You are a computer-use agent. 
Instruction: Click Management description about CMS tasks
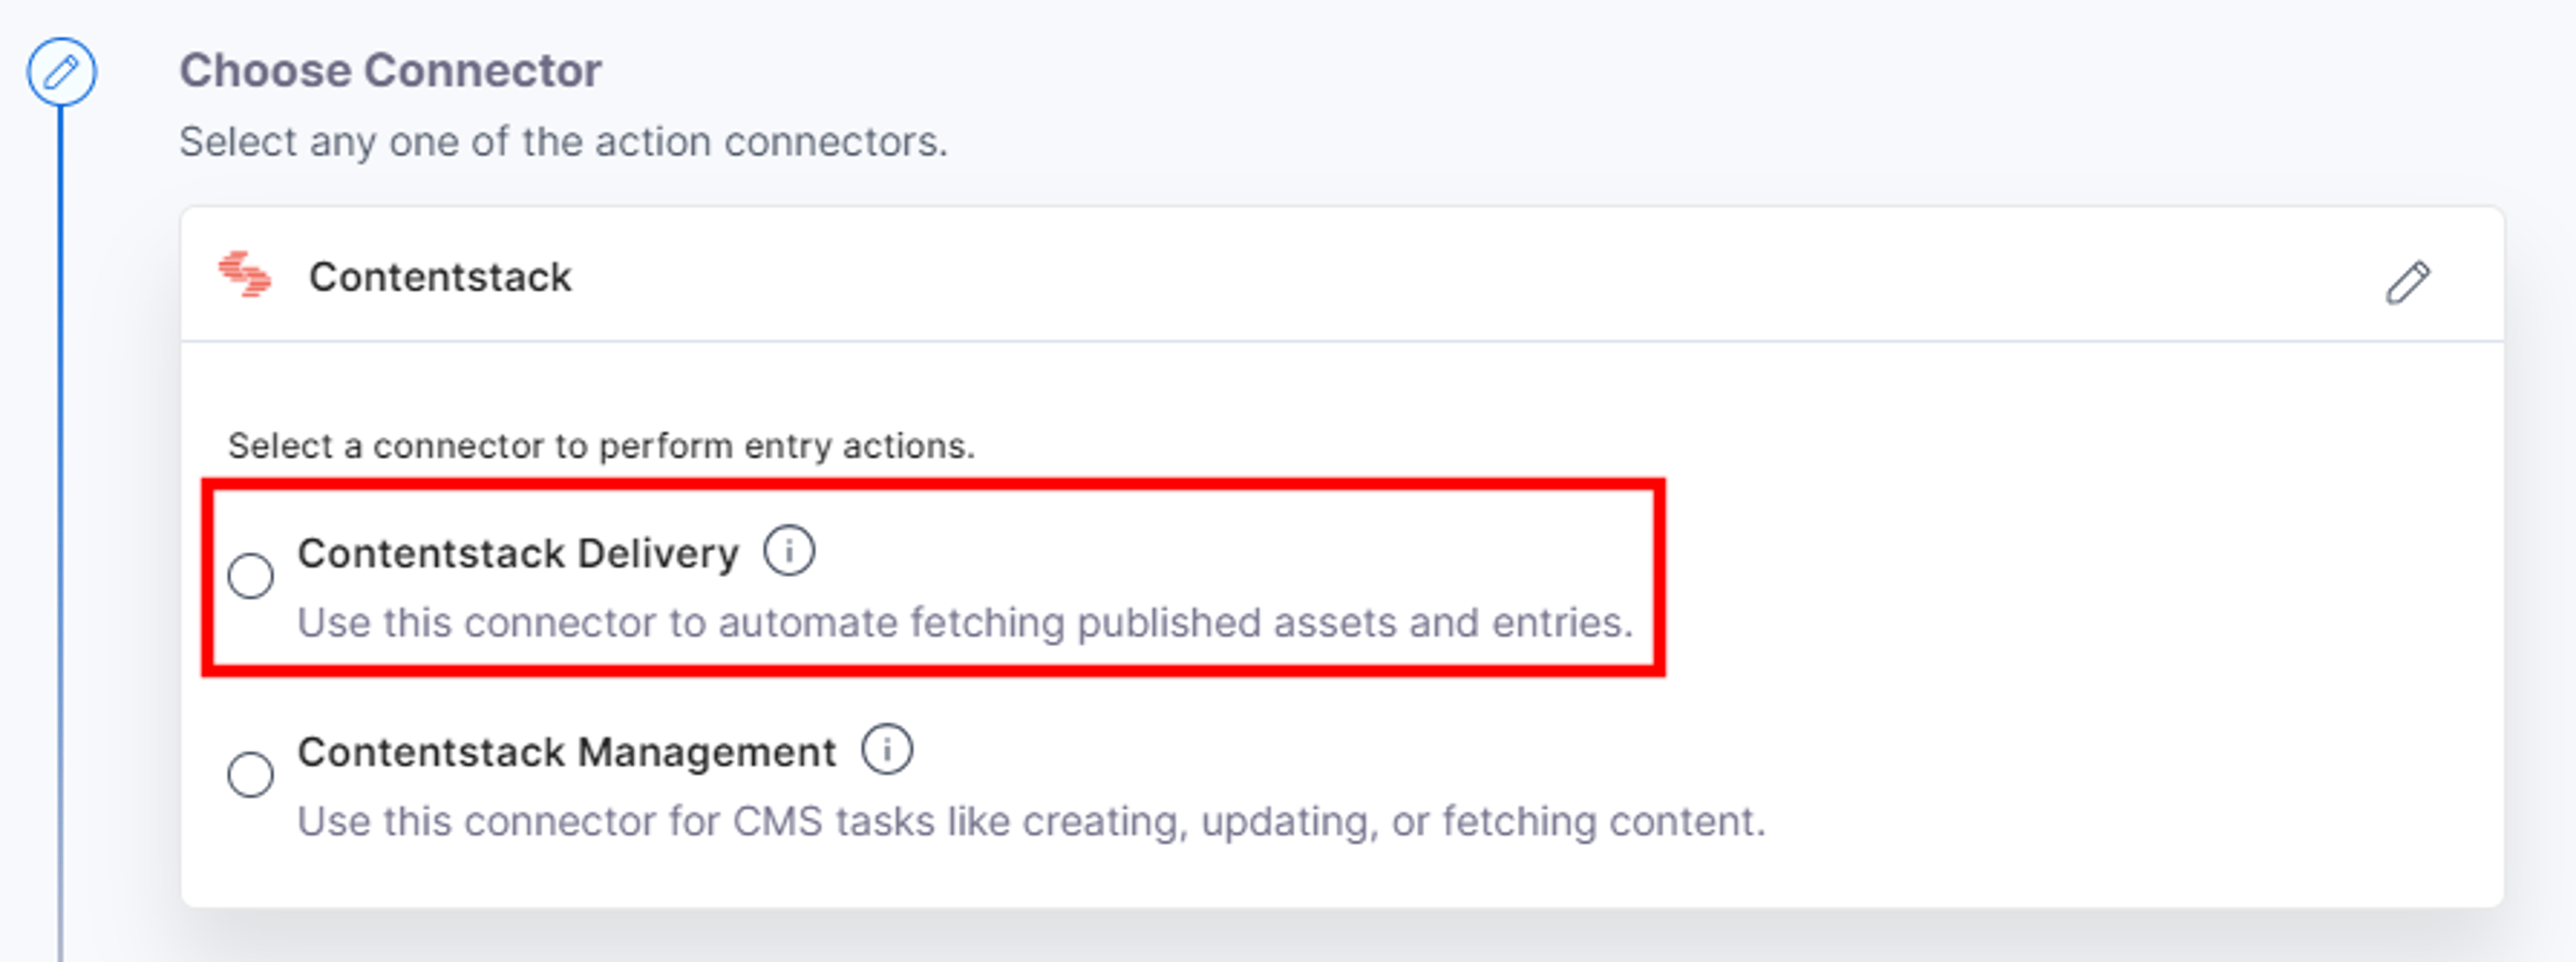[1032, 821]
